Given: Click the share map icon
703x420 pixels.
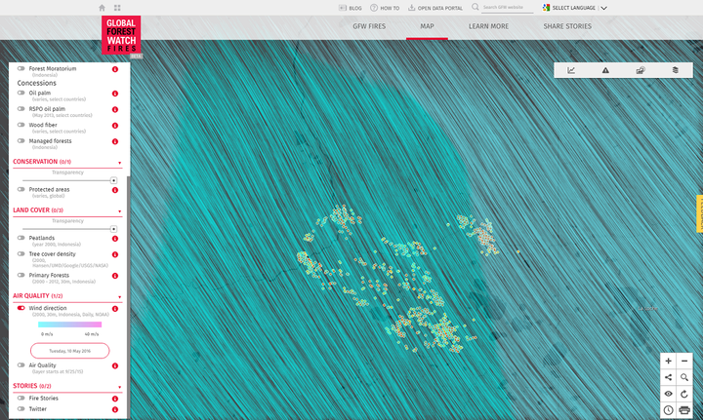Looking at the screenshot, I should (669, 377).
